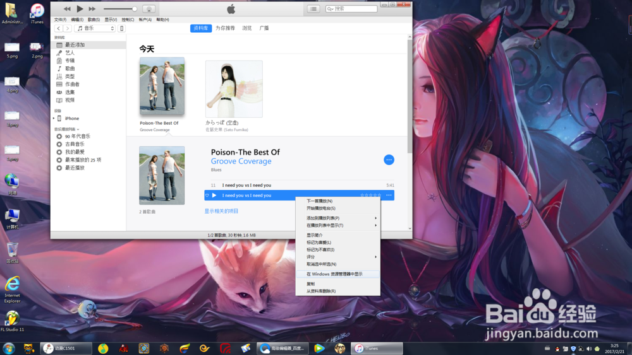Choose 标记为喜爱(L) in context menu
This screenshot has width=632, height=355.
[x=337, y=242]
